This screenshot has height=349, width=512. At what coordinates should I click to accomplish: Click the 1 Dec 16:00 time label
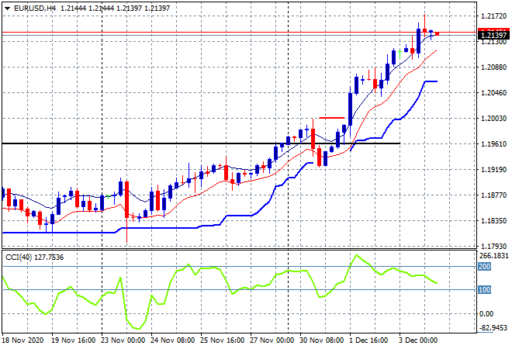pos(368,340)
